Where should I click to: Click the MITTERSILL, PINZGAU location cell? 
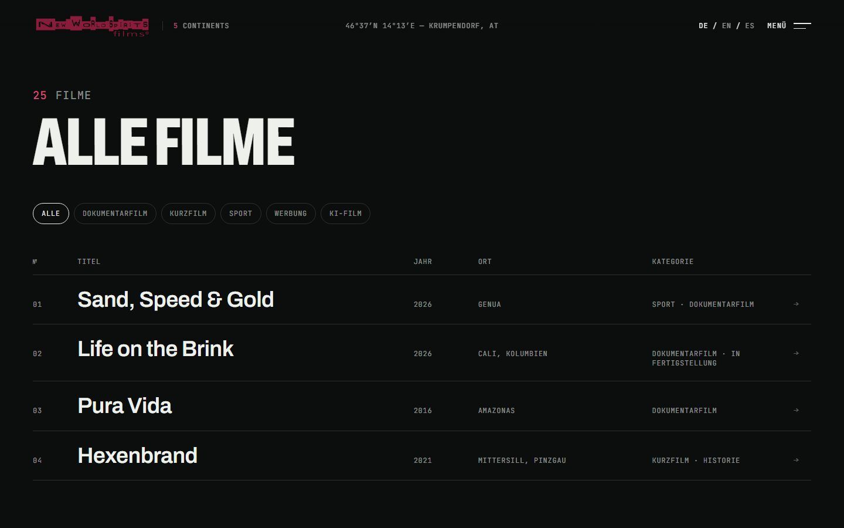pyautogui.click(x=522, y=461)
